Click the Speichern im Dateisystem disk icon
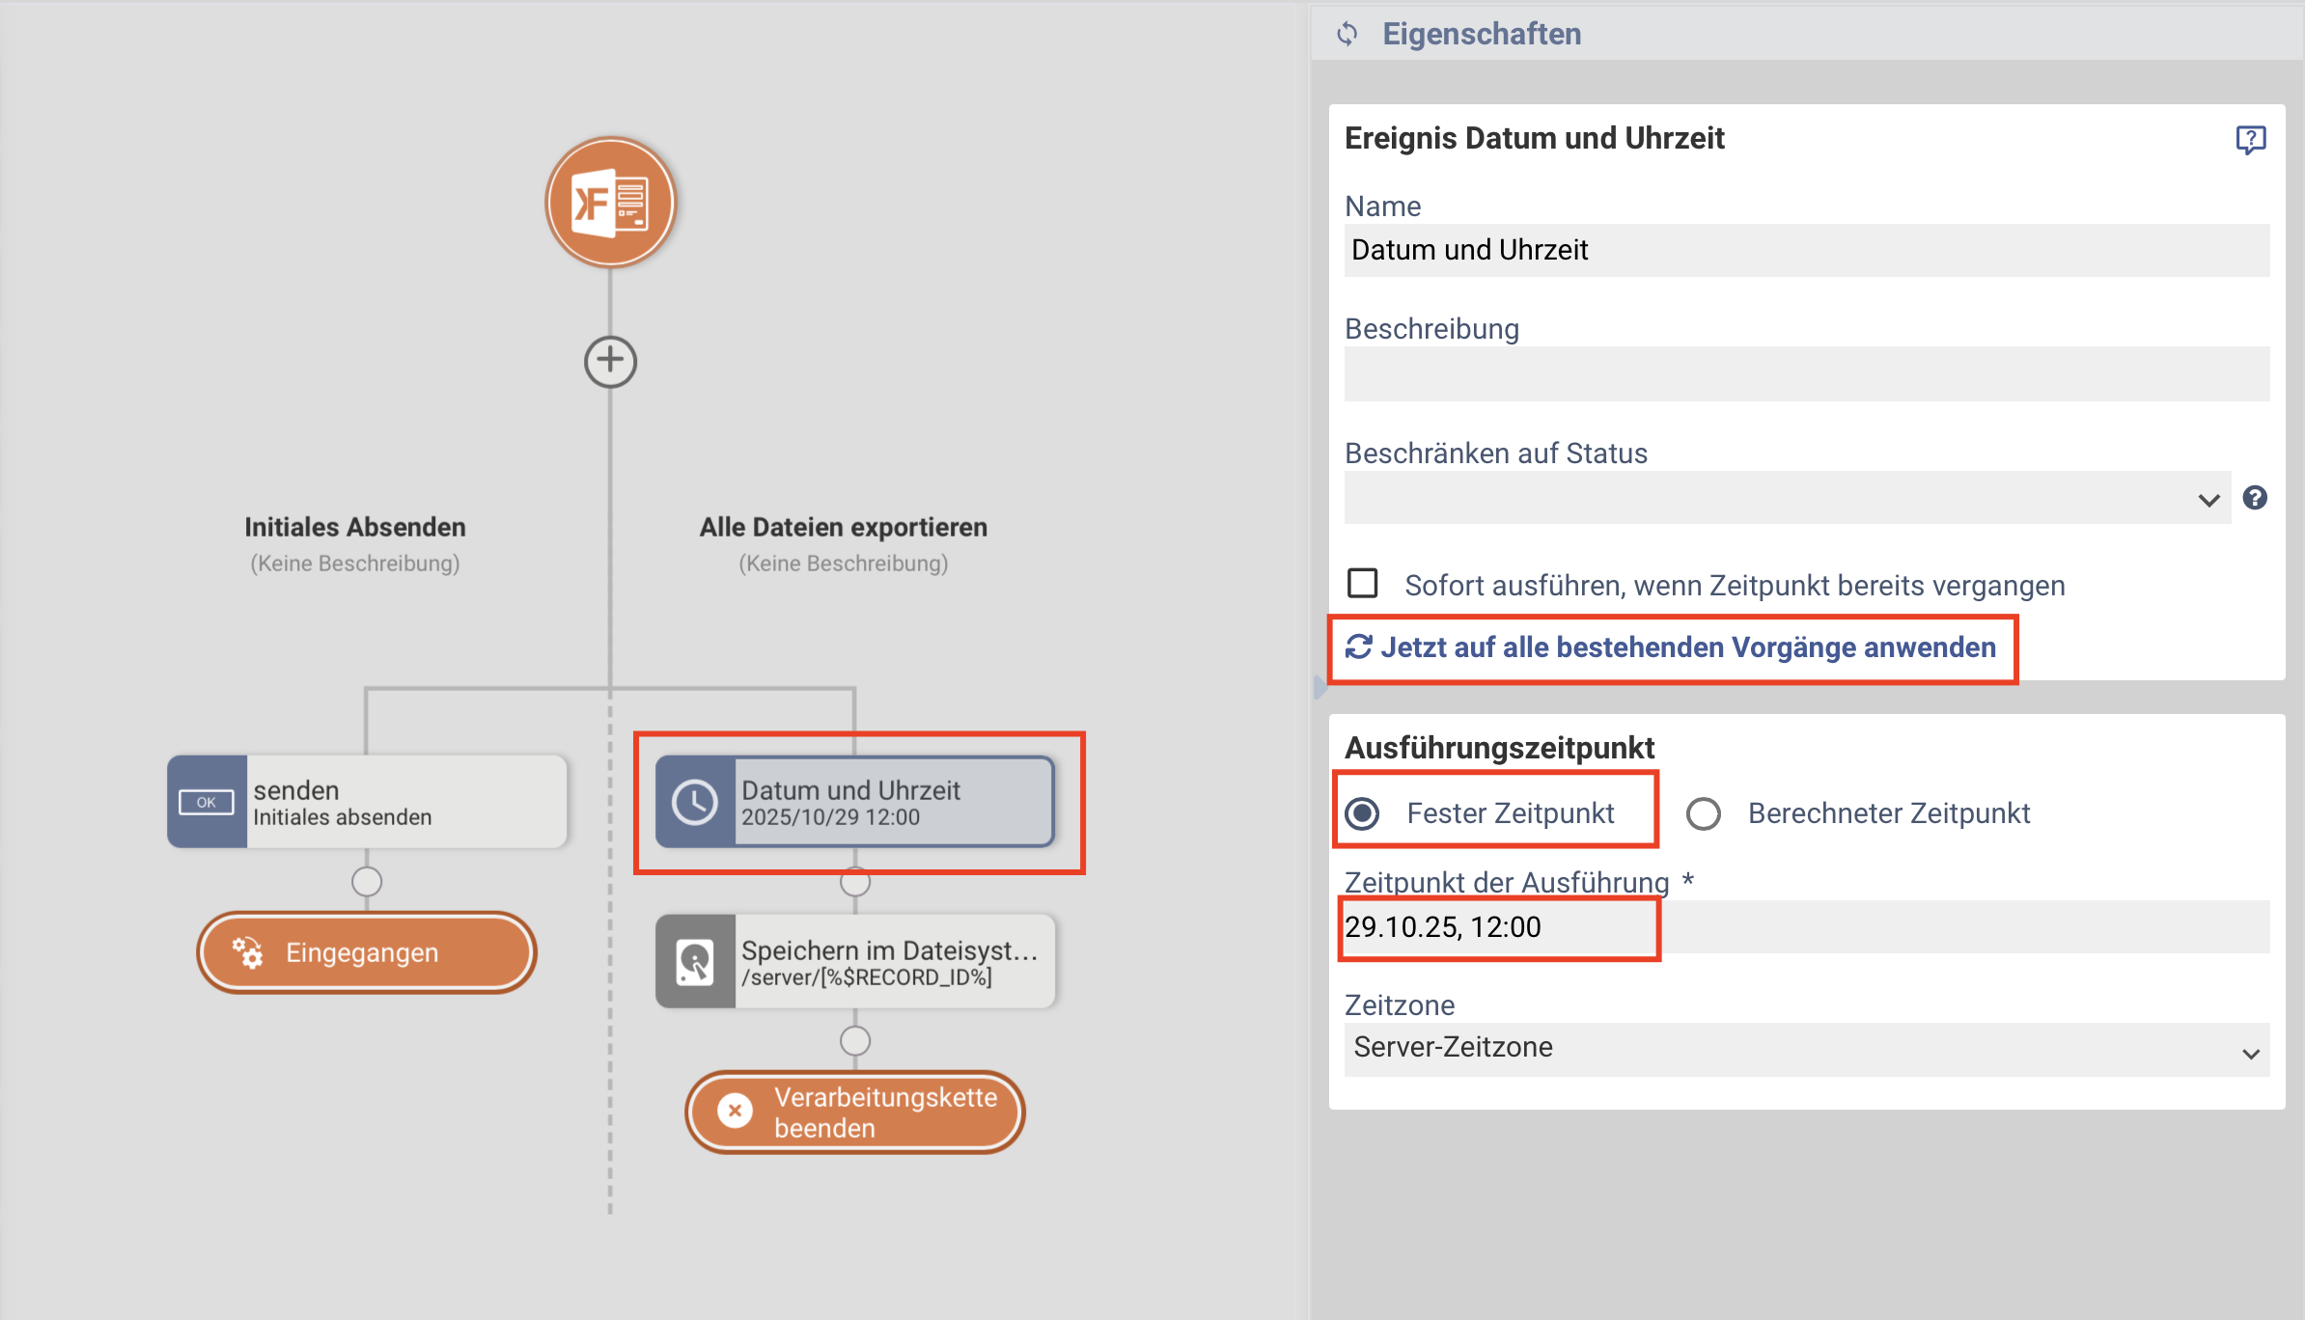The height and width of the screenshot is (1320, 2305). 695,962
